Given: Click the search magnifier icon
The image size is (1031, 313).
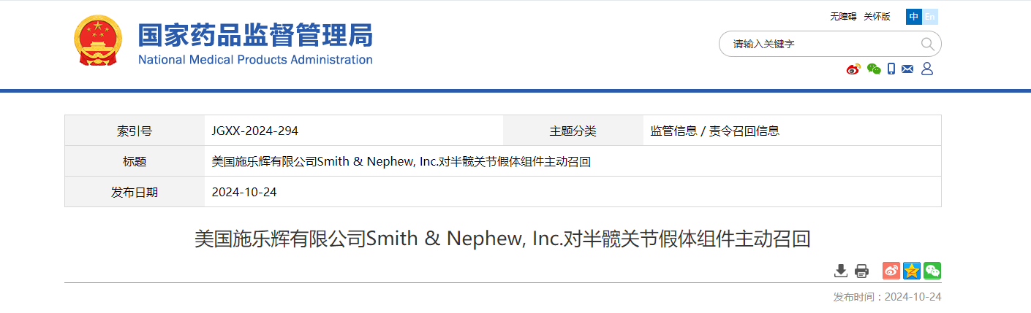Looking at the screenshot, I should click(x=927, y=45).
